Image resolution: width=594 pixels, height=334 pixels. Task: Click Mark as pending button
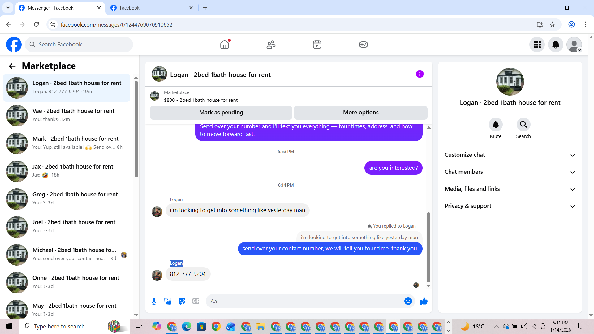point(221,113)
